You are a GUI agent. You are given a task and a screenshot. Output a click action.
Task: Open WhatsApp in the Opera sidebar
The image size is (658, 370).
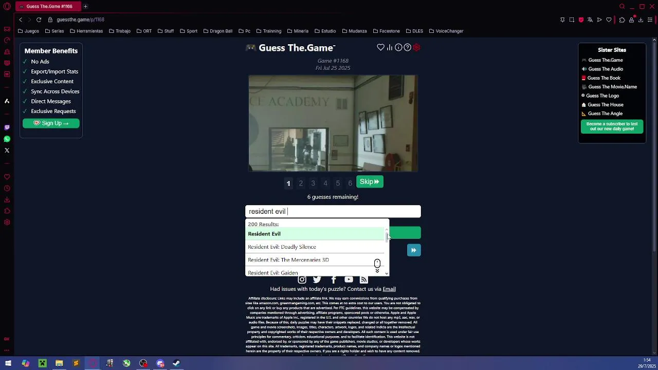tap(7, 139)
